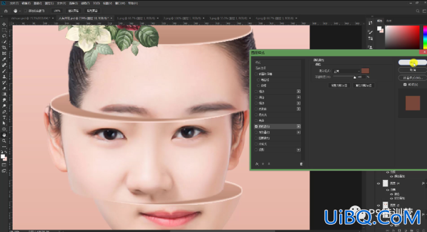Screen dimensions: 427x232
Task: Click the delete effect trash icon in dialog
Action: click(301, 164)
